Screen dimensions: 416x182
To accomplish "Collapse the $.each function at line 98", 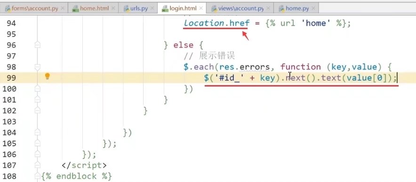I will (x=37, y=67).
